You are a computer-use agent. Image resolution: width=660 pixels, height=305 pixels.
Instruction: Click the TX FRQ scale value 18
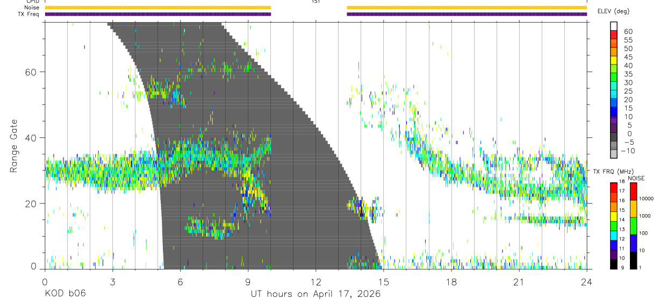(622, 181)
